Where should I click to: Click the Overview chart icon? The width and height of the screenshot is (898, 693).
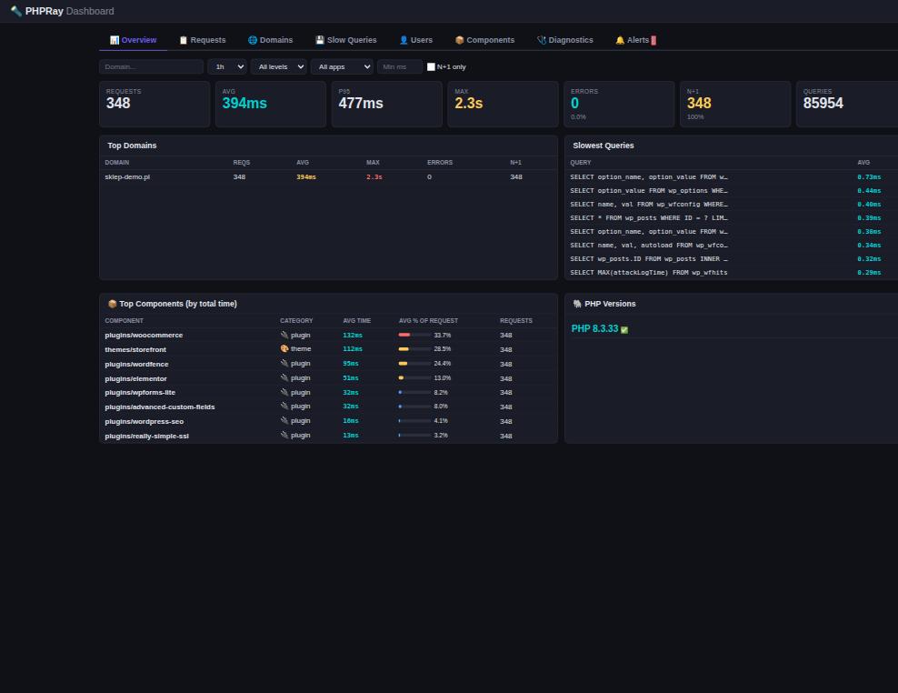pos(115,40)
